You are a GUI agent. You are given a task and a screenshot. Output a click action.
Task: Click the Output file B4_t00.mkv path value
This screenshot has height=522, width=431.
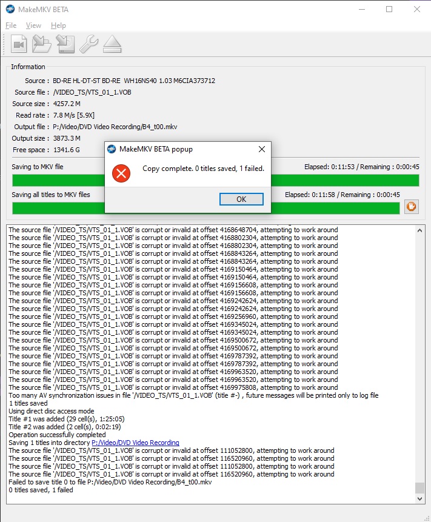tap(115, 127)
